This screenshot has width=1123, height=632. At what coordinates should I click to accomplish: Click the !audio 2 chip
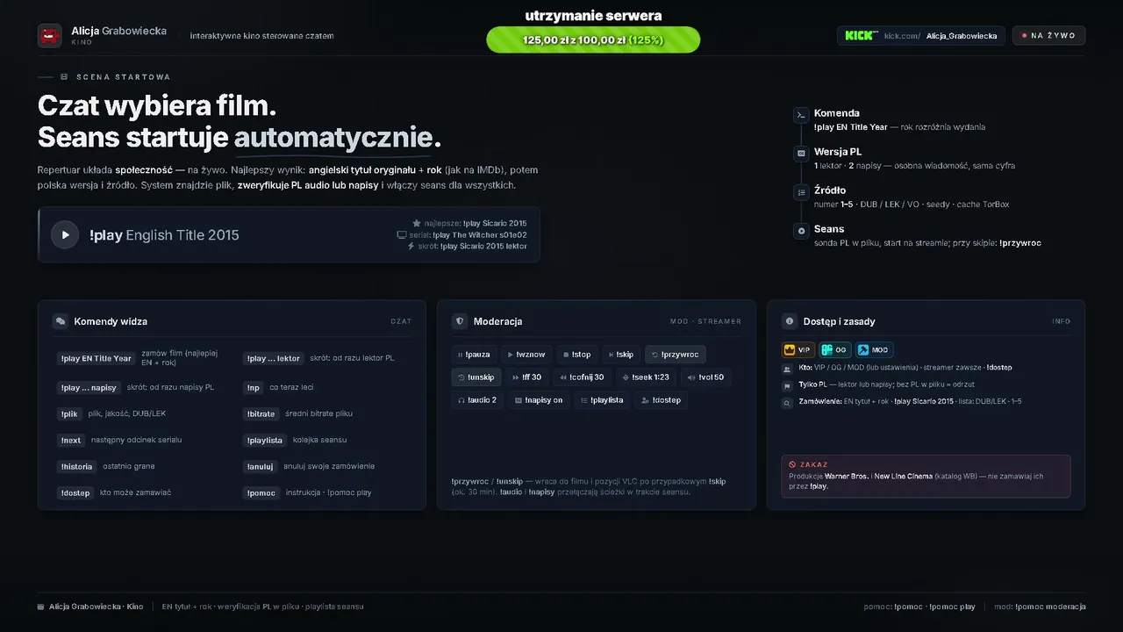(477, 400)
